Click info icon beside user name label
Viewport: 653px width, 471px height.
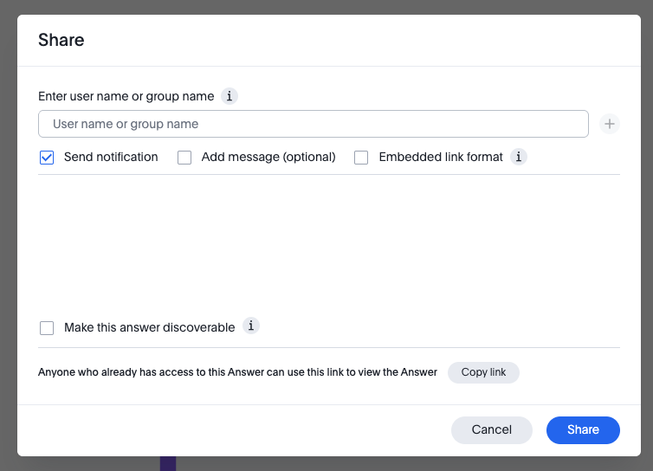230,96
